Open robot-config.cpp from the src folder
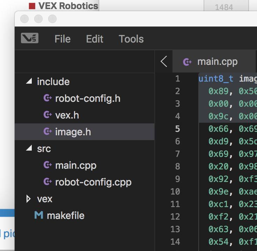 click(x=93, y=182)
